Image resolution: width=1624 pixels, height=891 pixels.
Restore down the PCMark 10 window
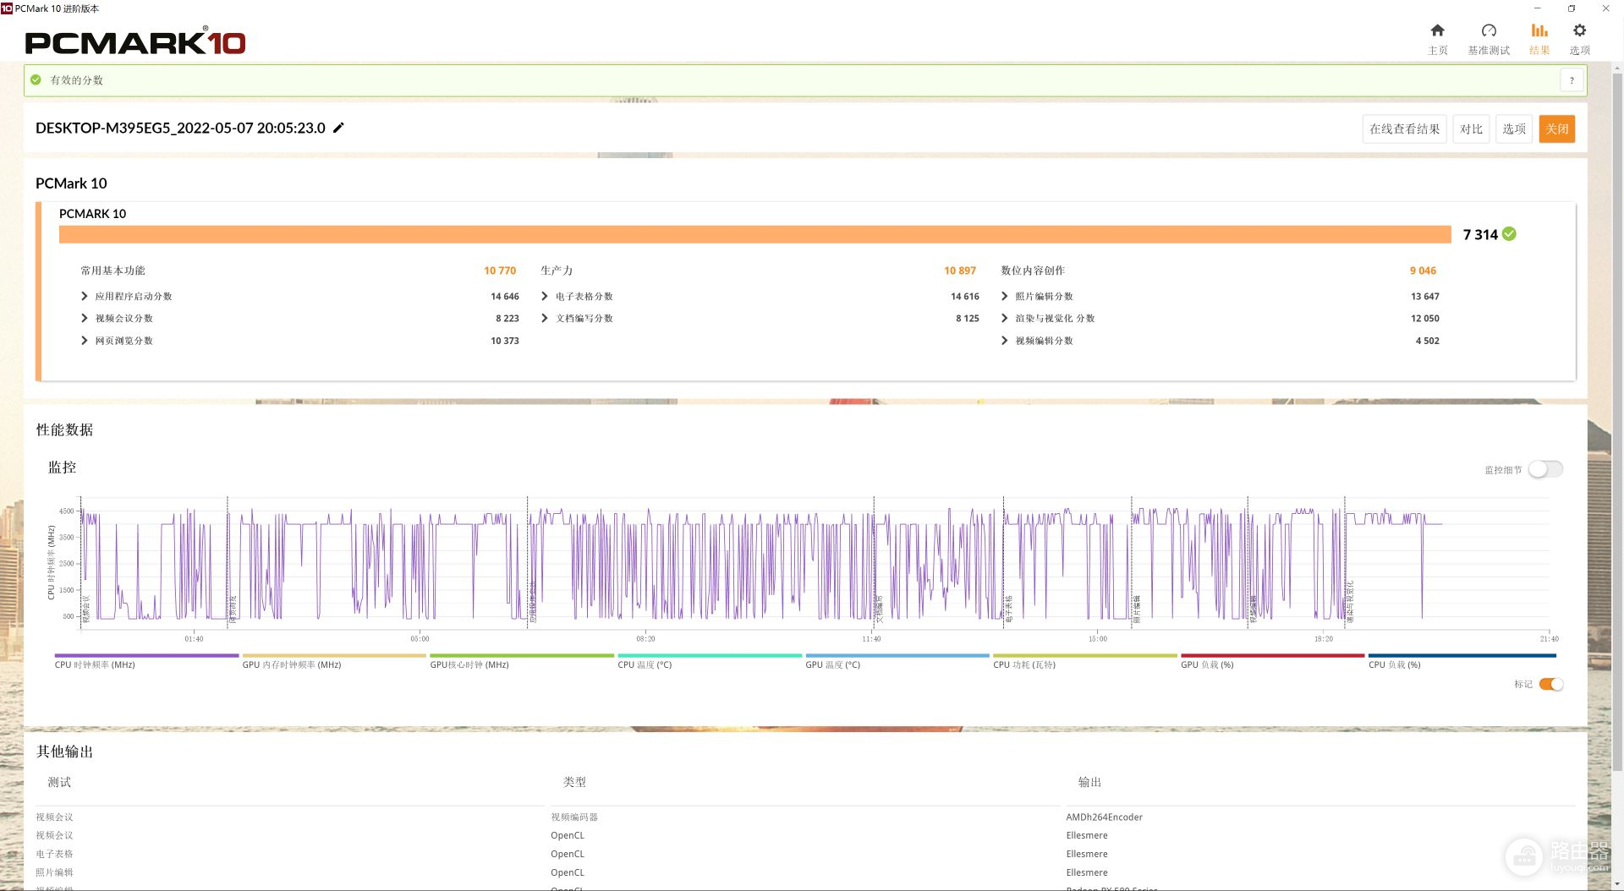pyautogui.click(x=1571, y=8)
